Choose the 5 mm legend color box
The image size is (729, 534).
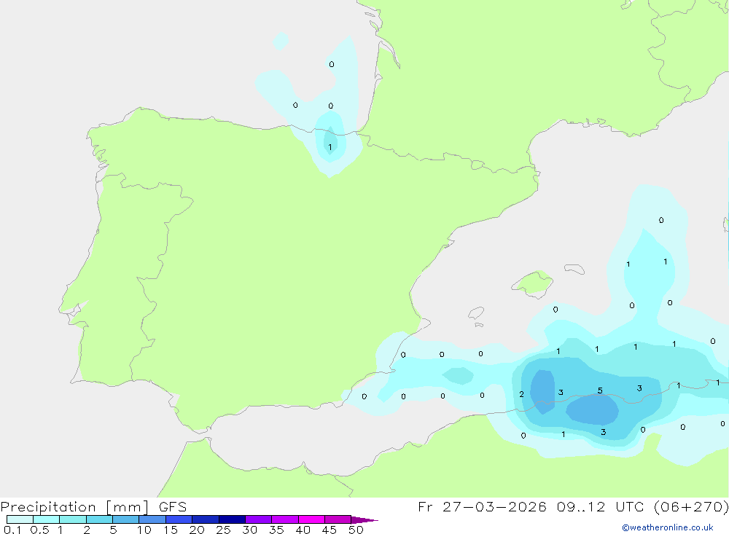126,519
